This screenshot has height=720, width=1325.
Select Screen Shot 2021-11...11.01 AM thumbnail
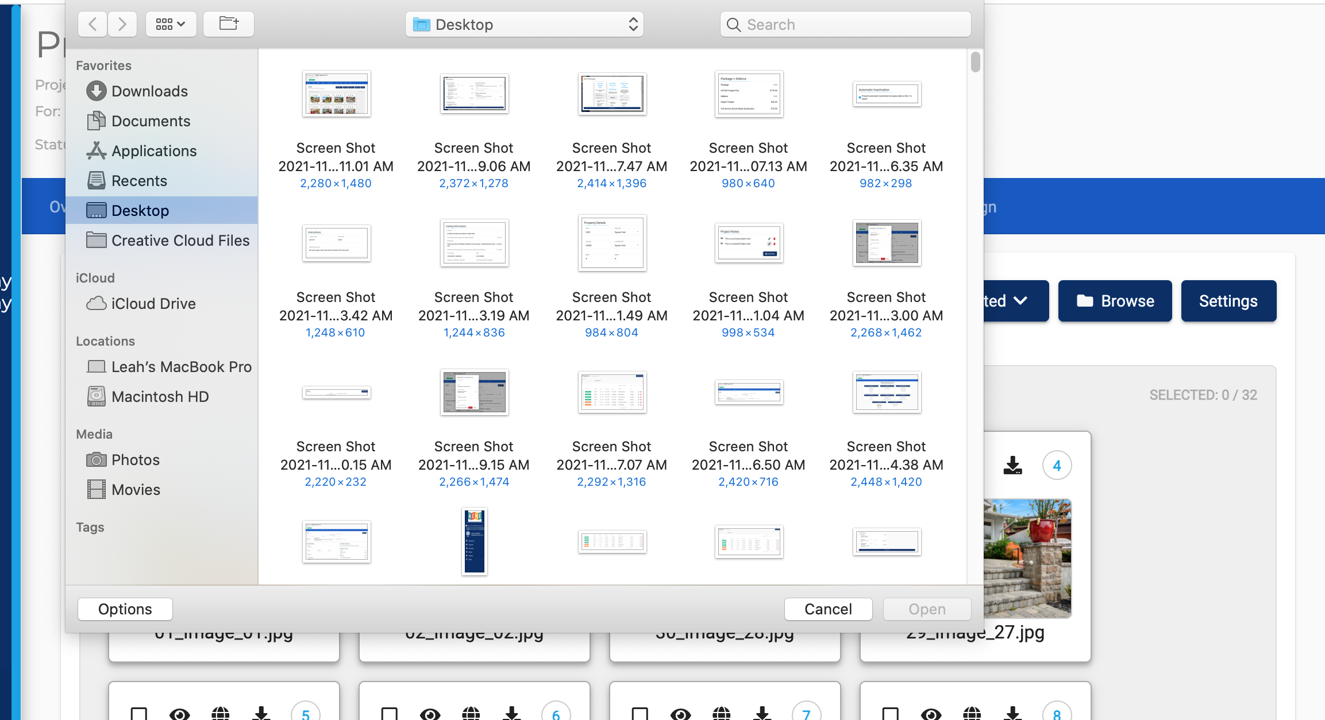click(x=337, y=94)
